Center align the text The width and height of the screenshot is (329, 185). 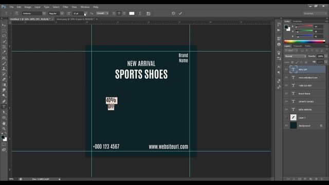119,13
